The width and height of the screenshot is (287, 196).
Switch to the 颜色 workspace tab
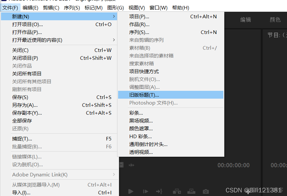coord(275,20)
